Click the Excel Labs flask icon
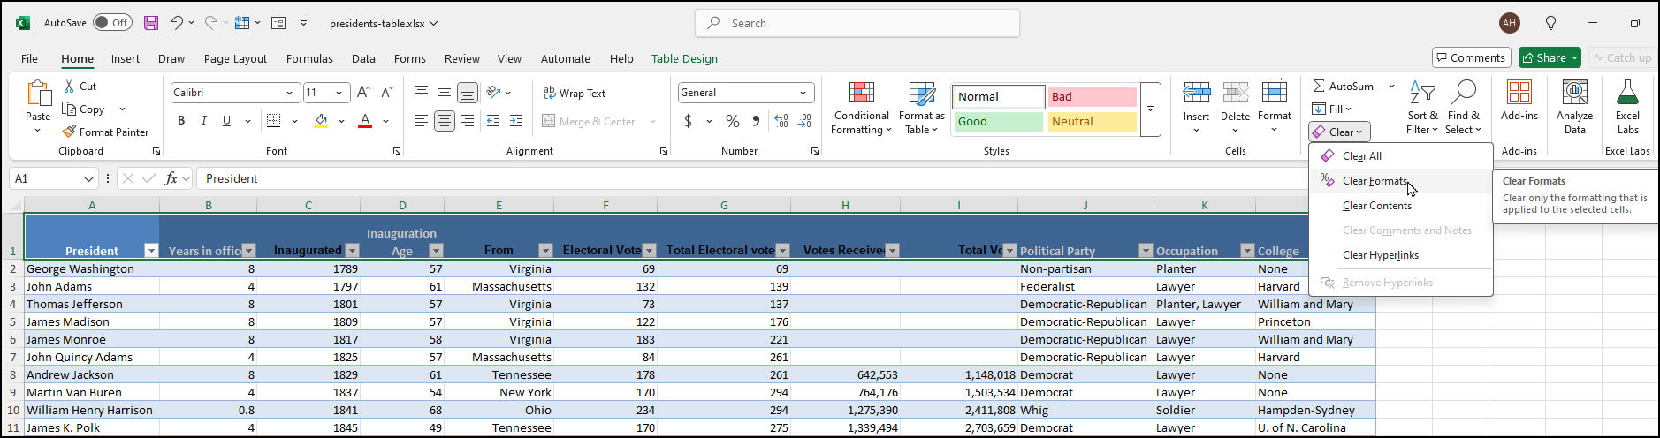This screenshot has height=438, width=1660. point(1627,94)
